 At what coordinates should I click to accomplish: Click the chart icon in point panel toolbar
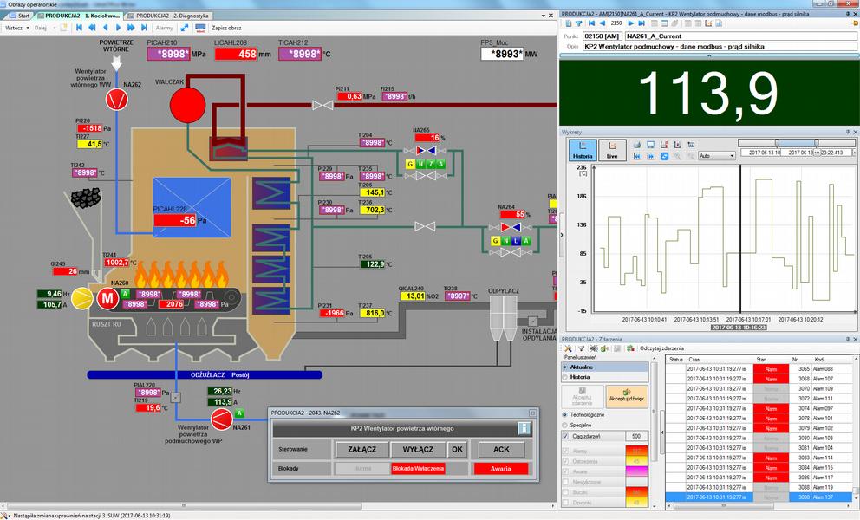pyautogui.click(x=708, y=23)
